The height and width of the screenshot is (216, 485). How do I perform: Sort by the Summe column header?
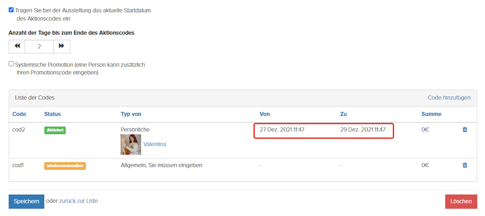(x=431, y=114)
